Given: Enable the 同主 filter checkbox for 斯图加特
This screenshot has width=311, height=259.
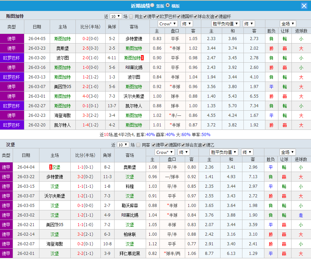Looking at the screenshot, I should coord(131,16).
